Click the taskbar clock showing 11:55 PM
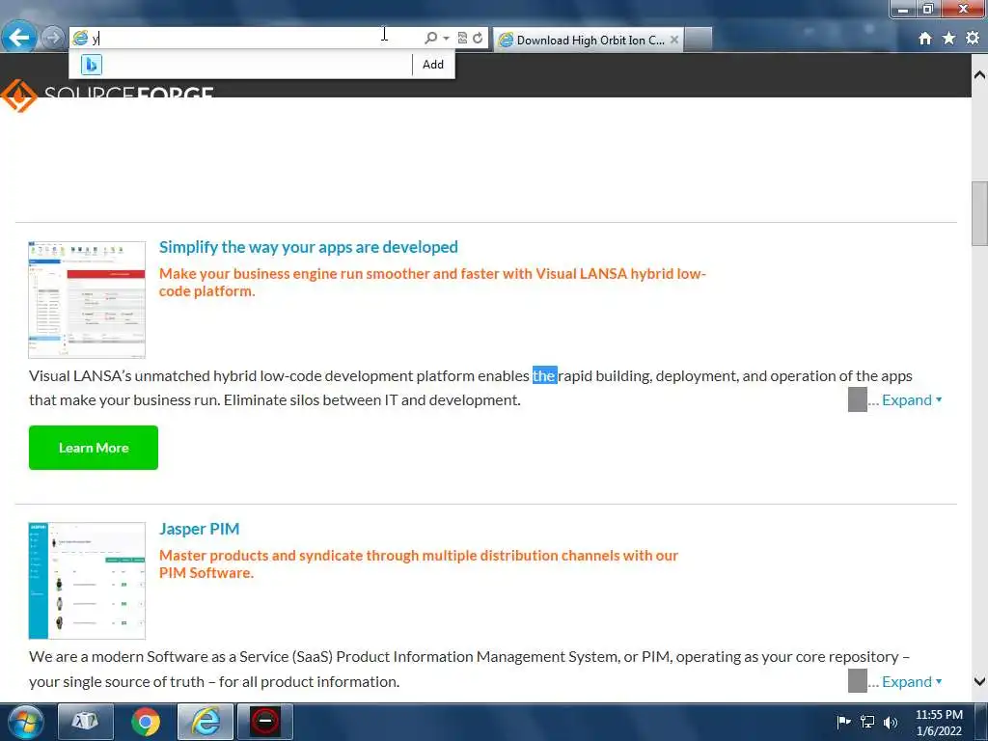 [x=939, y=723]
